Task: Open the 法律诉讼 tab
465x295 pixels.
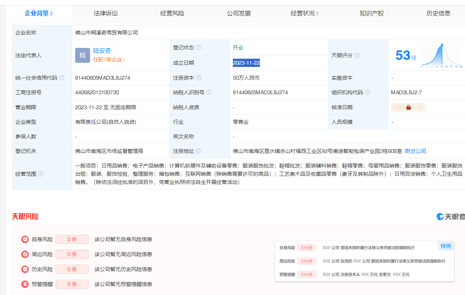Action: tap(106, 13)
